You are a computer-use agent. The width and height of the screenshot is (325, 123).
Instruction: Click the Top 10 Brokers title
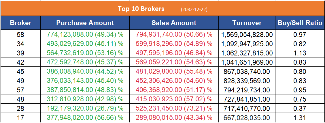coord(141,9)
